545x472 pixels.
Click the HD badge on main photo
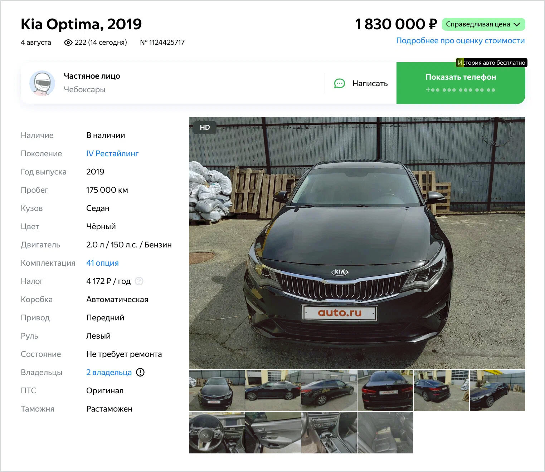coord(205,128)
